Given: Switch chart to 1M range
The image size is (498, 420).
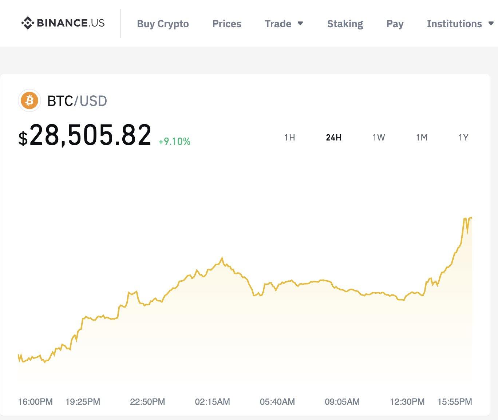Looking at the screenshot, I should [x=422, y=138].
